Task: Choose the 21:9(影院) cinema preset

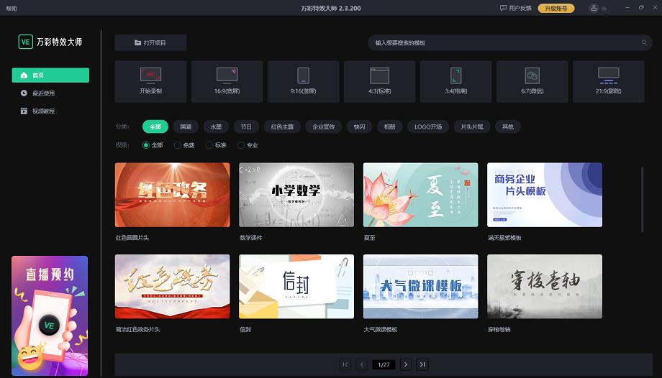Action: [x=608, y=81]
